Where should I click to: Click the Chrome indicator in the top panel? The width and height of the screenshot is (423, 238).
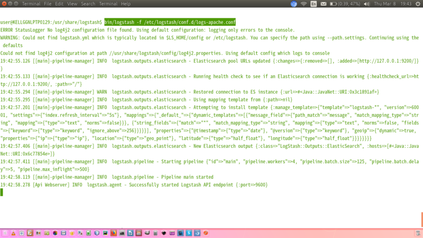pos(294,4)
